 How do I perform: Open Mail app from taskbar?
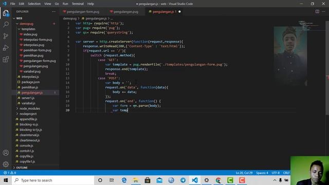(159, 180)
